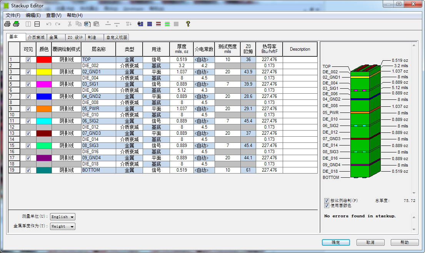
Task: Click the padlock stackup icon
Action: 140,24
